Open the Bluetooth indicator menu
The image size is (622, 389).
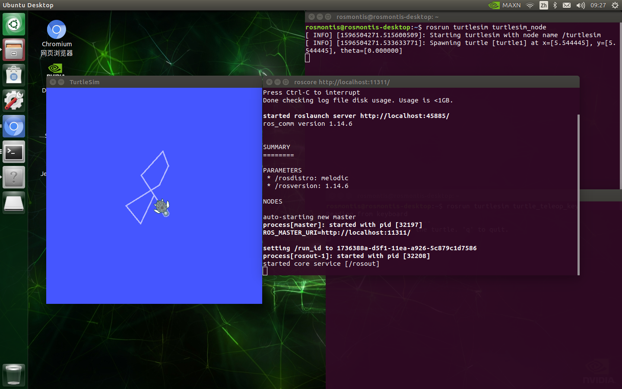[x=555, y=5]
